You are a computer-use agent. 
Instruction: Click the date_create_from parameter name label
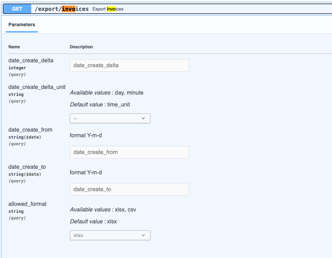30,130
